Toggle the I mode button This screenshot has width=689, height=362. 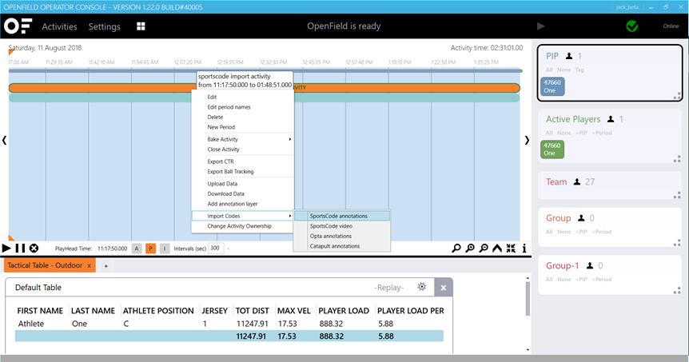tap(165, 249)
